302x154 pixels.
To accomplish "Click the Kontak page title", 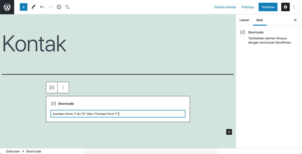I will click(34, 43).
